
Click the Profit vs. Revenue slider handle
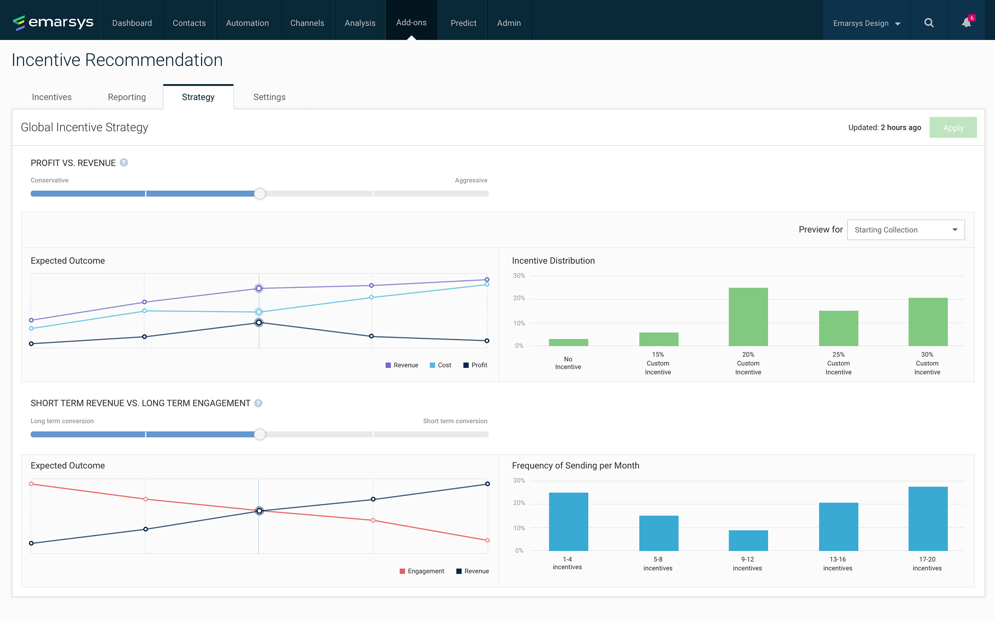coord(260,193)
